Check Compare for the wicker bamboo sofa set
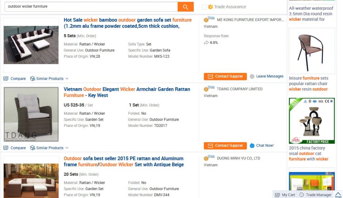Image resolution: width=343 pixels, height=198 pixels. pyautogui.click(x=6, y=78)
